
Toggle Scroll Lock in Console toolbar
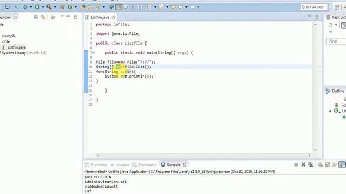click(x=328, y=164)
